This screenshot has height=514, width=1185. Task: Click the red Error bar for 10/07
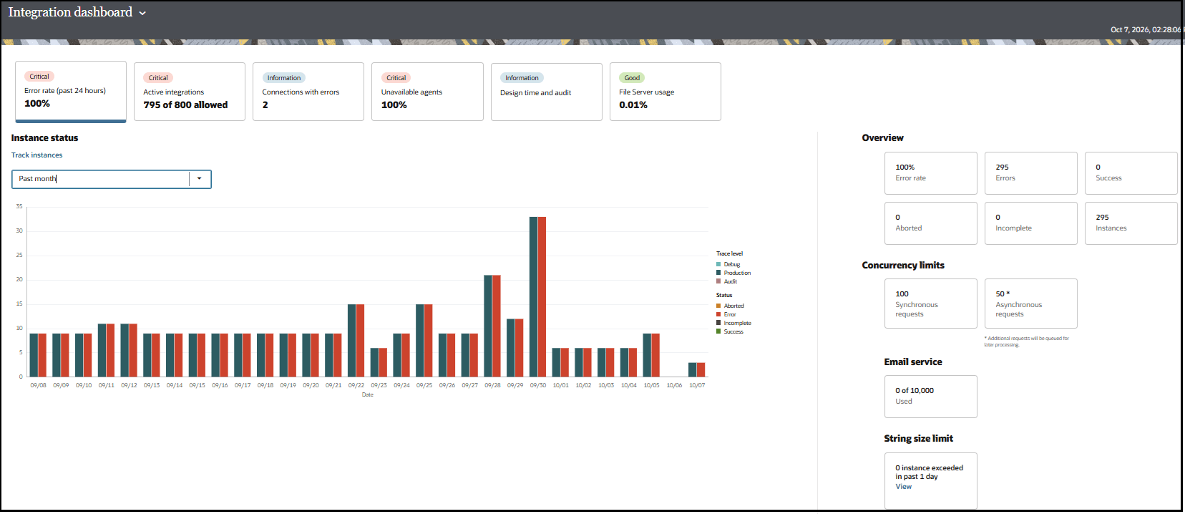701,369
